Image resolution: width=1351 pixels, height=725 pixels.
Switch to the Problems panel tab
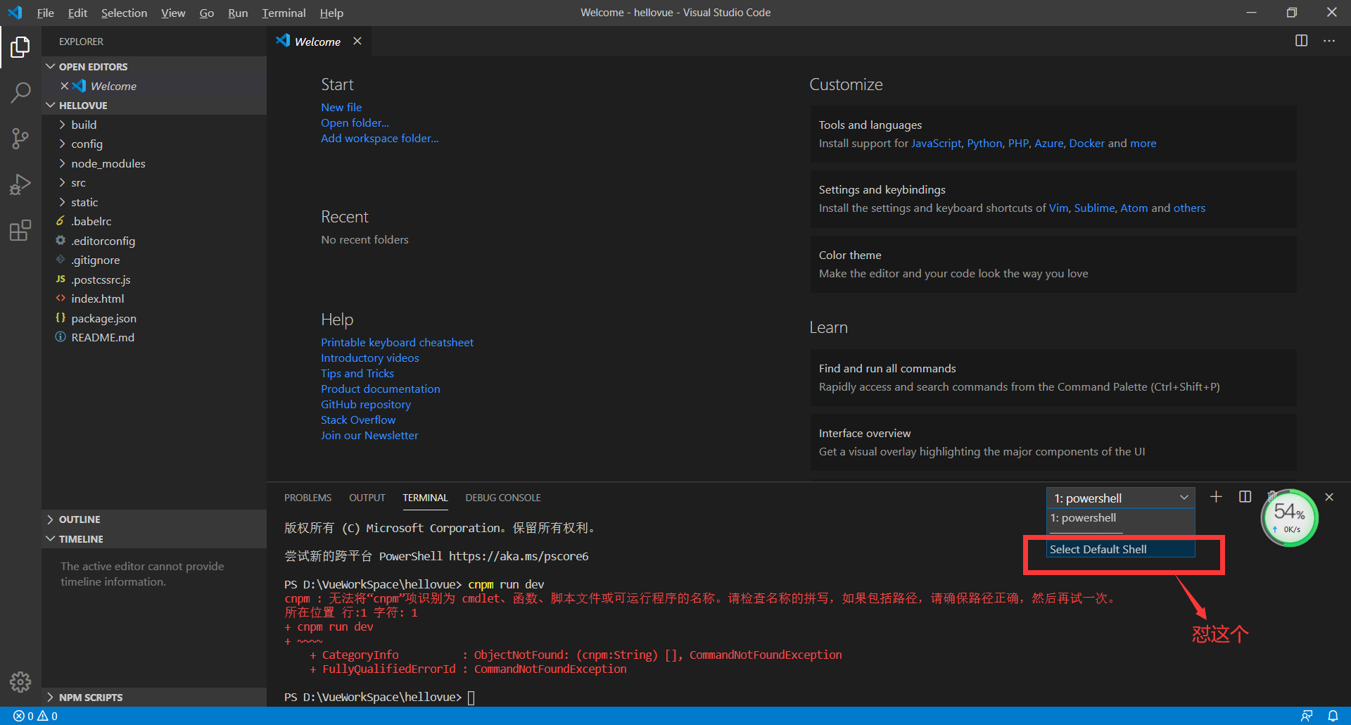click(307, 498)
